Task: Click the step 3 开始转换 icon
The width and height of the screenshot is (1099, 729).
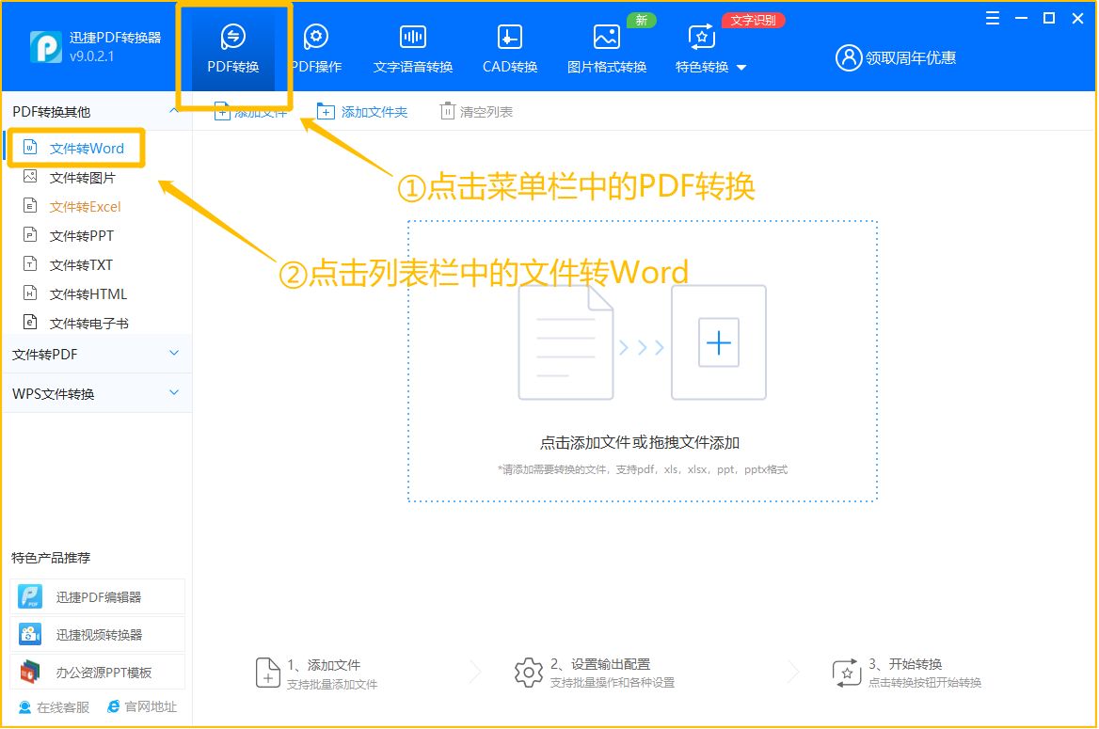Action: (847, 673)
